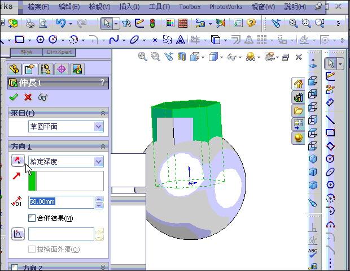This screenshot has height=271, width=350.
Task: Switch to the 評估 tab
Action: [27, 52]
